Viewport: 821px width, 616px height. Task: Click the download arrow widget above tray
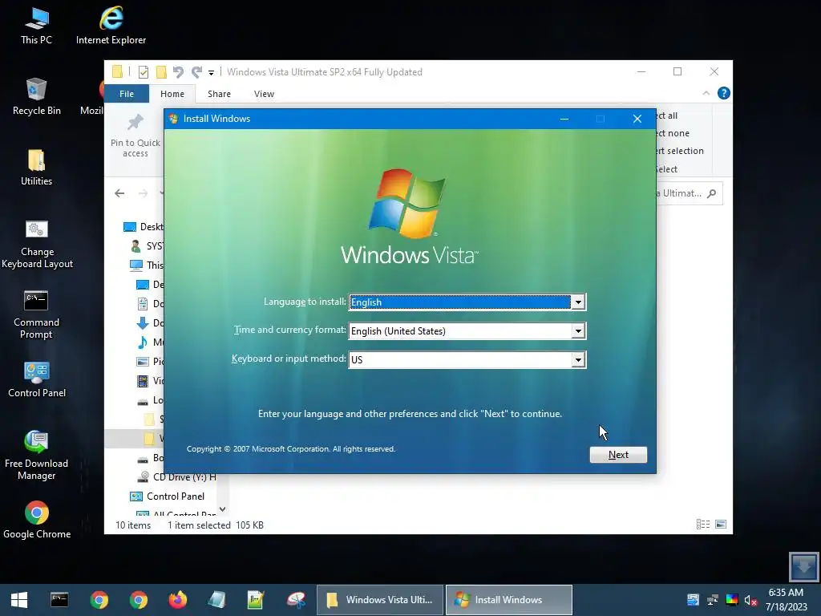point(803,565)
